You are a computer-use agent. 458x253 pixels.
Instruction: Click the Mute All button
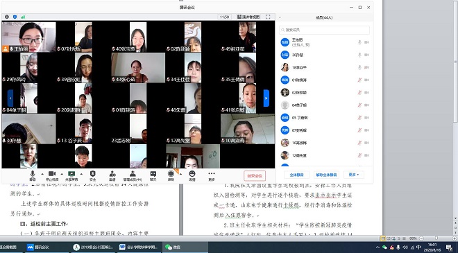coord(296,175)
